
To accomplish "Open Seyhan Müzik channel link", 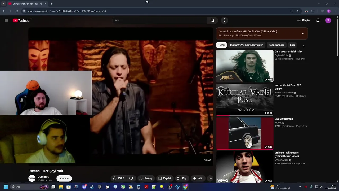I will pos(281,55).
